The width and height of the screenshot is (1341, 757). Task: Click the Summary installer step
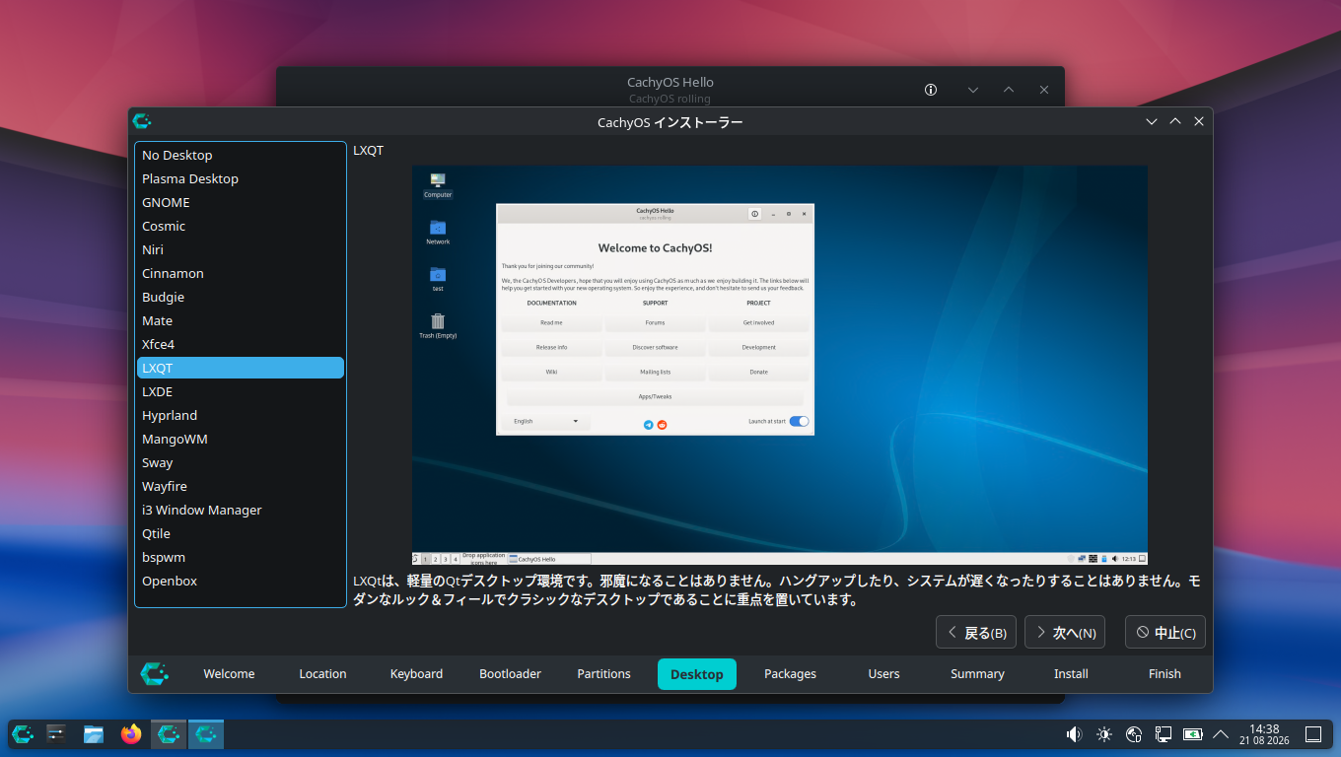(977, 674)
